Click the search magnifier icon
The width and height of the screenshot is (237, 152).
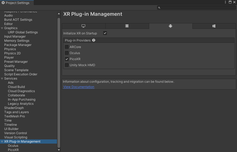(x=159, y=8)
